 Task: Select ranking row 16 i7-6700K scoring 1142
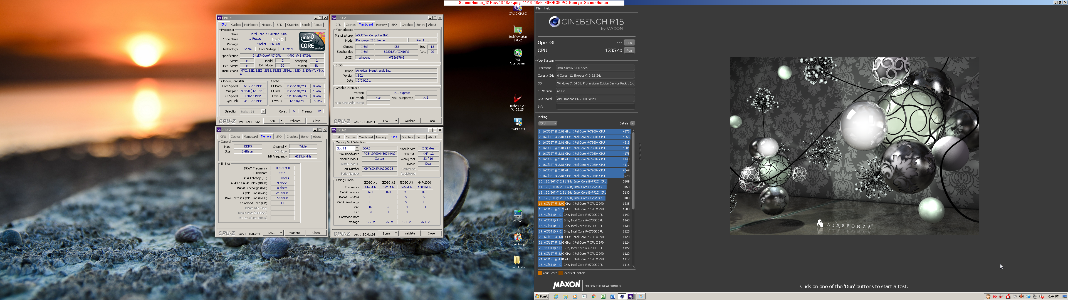point(584,215)
